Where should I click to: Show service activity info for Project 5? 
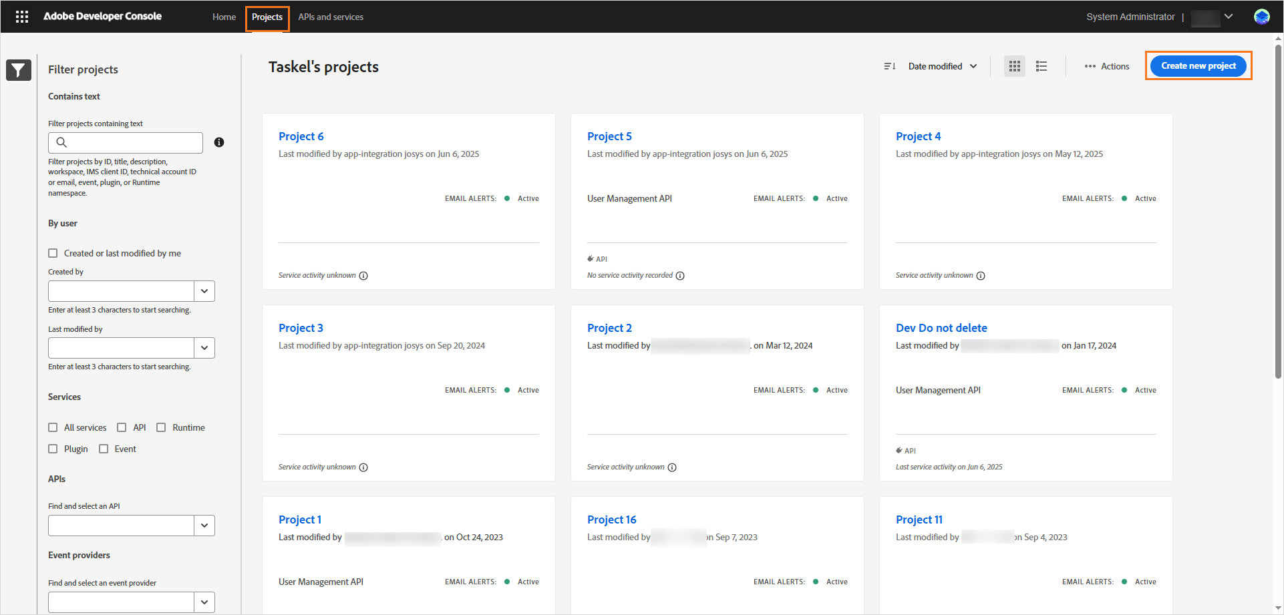[680, 276]
